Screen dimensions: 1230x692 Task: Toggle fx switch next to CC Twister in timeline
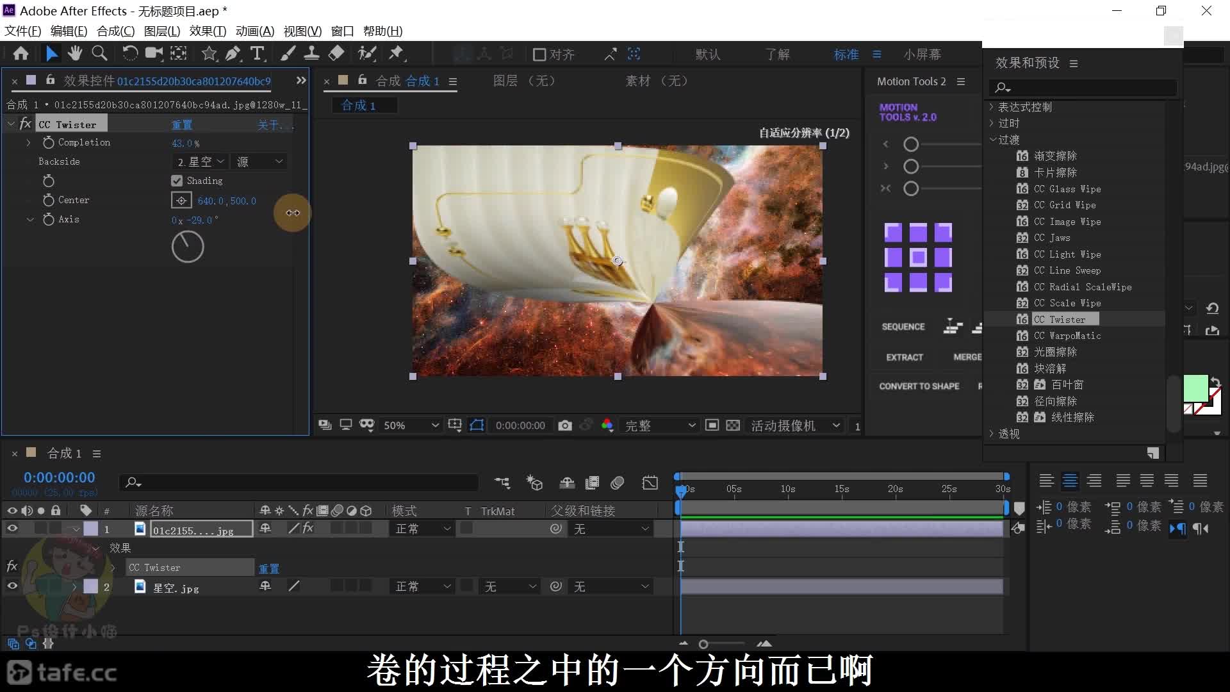(x=12, y=566)
